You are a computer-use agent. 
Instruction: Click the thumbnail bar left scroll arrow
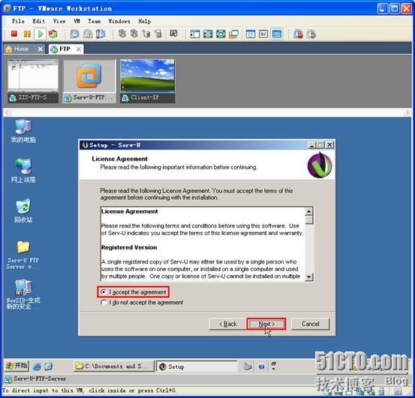coord(8,113)
